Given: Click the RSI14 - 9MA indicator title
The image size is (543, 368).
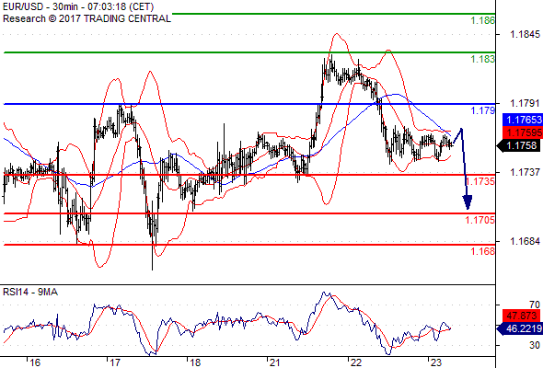Looking at the screenshot, I should click(30, 293).
